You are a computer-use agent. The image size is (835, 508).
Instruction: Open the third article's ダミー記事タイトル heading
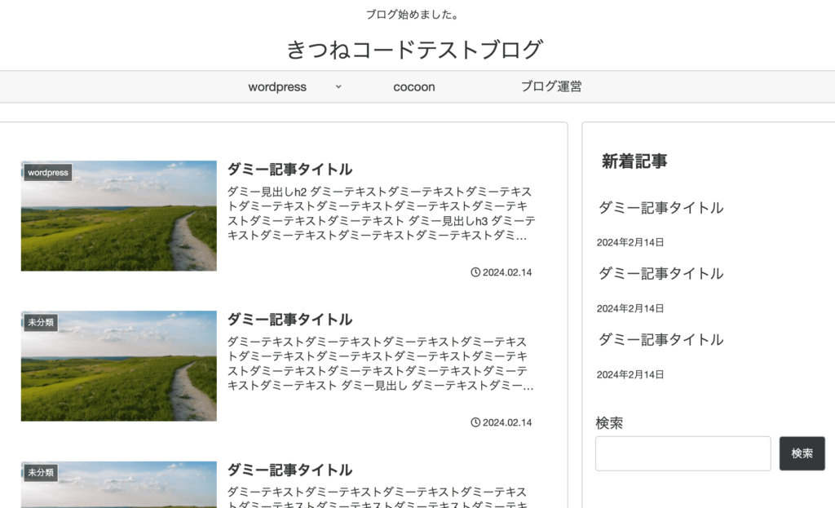(x=289, y=470)
